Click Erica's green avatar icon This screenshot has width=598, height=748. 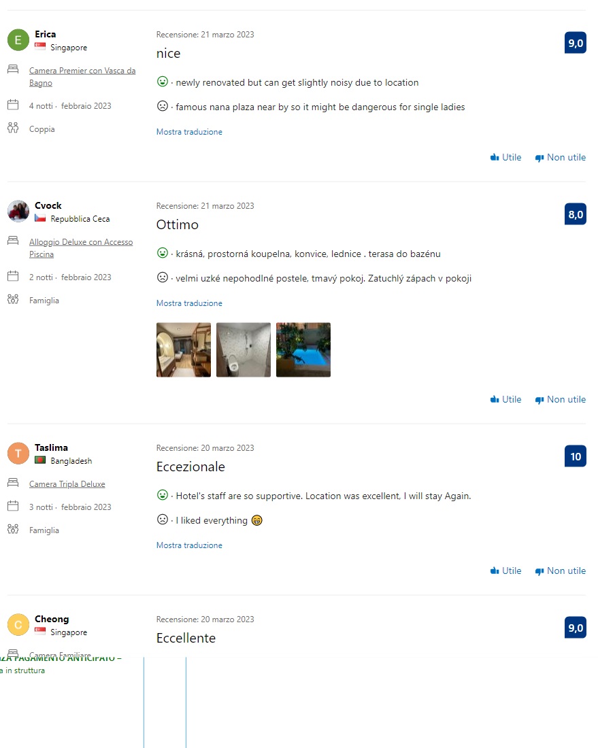[18, 40]
